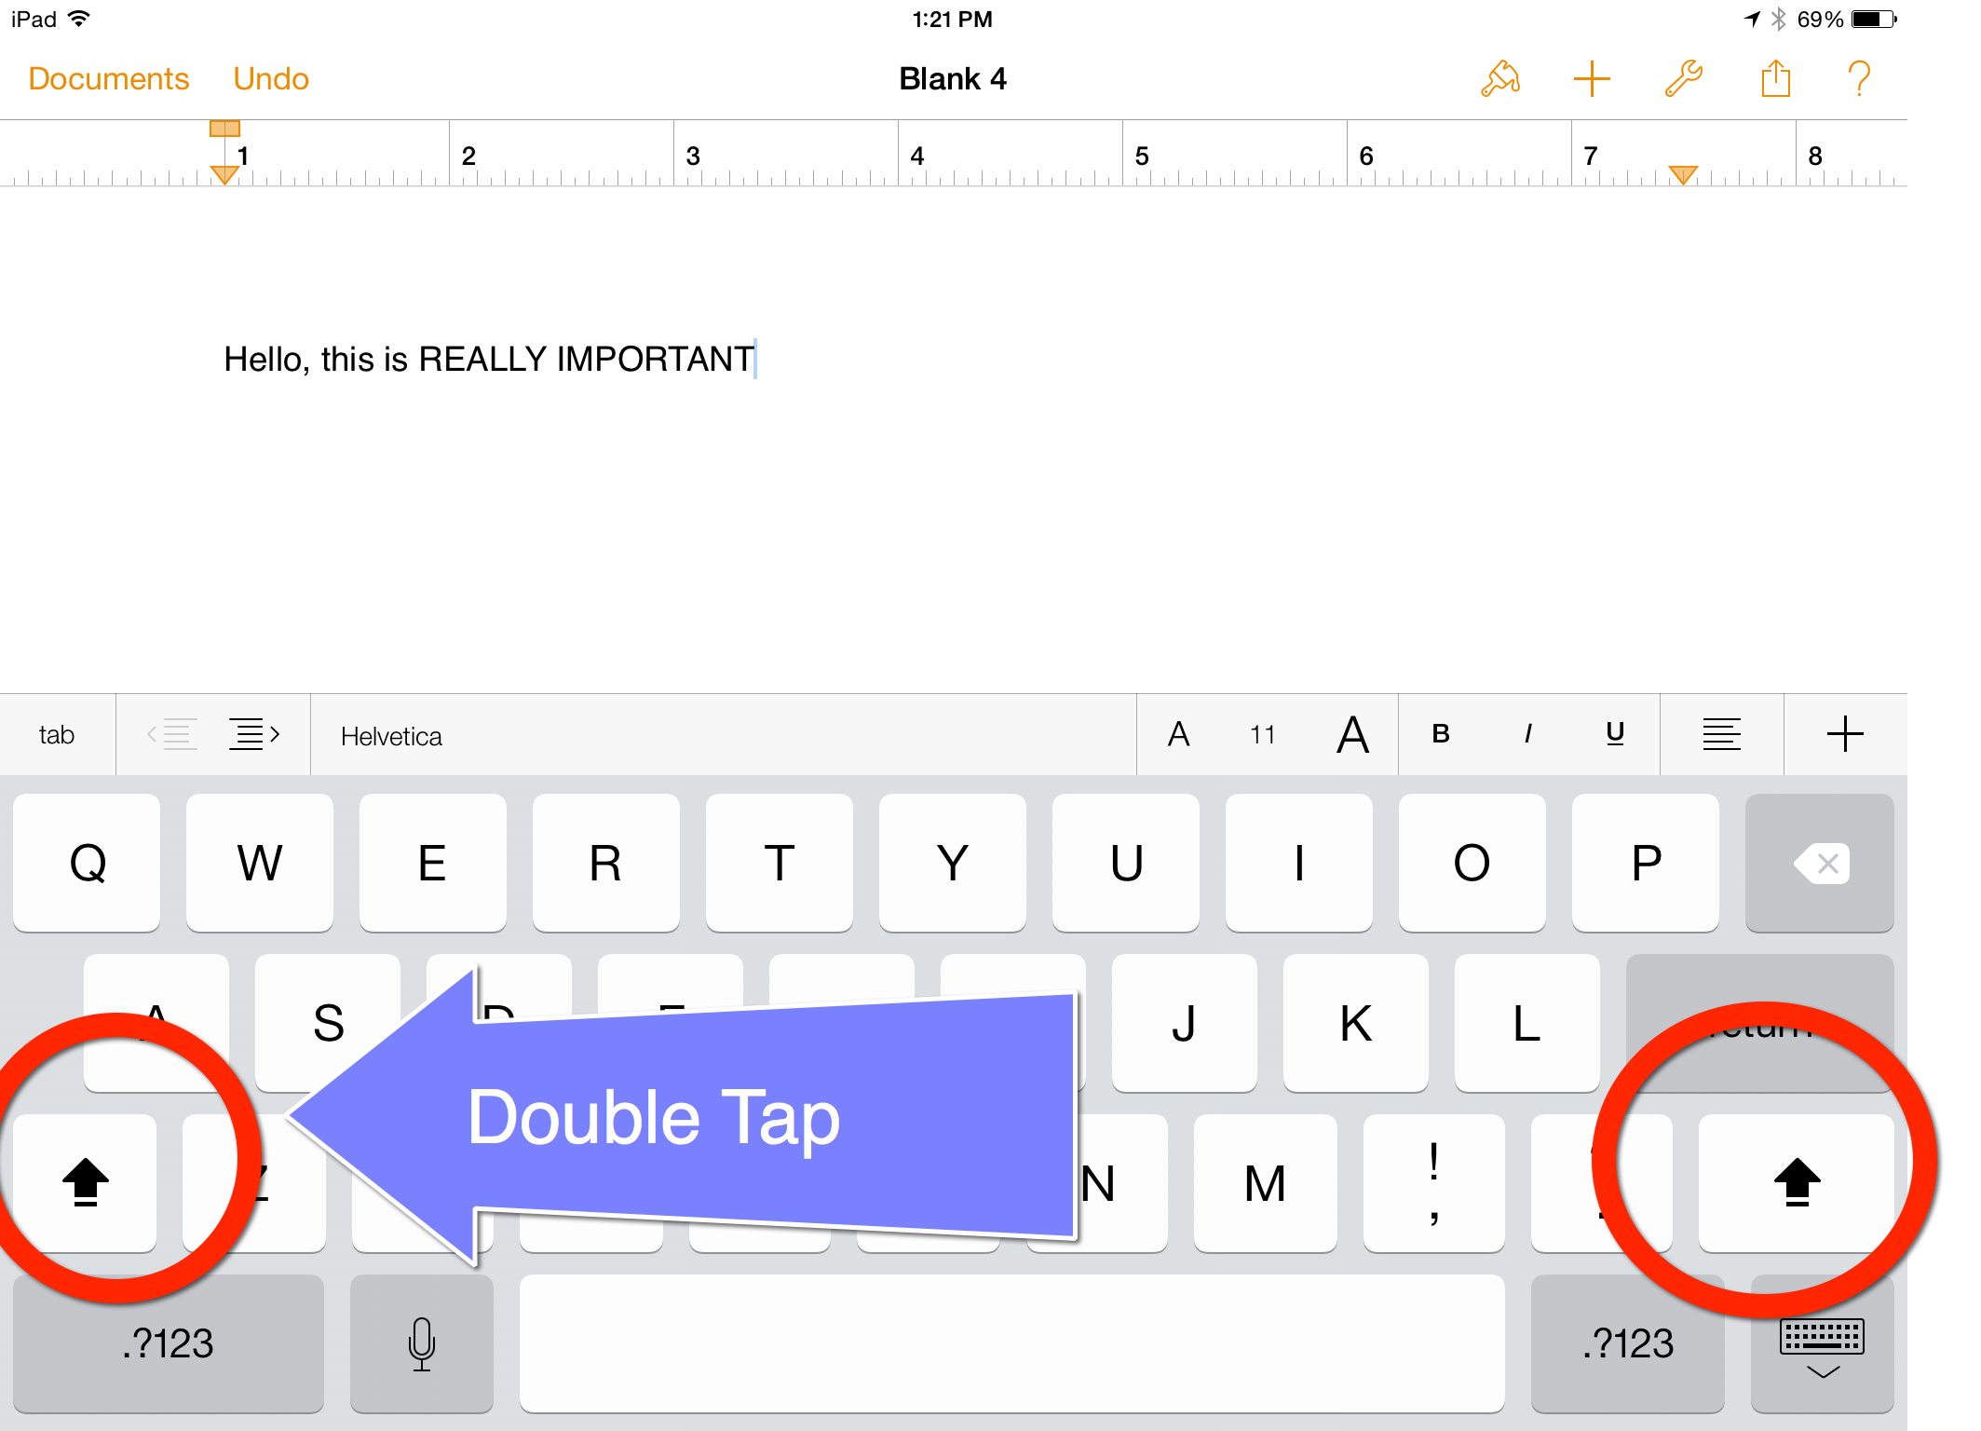Tap the Undo button

(271, 79)
